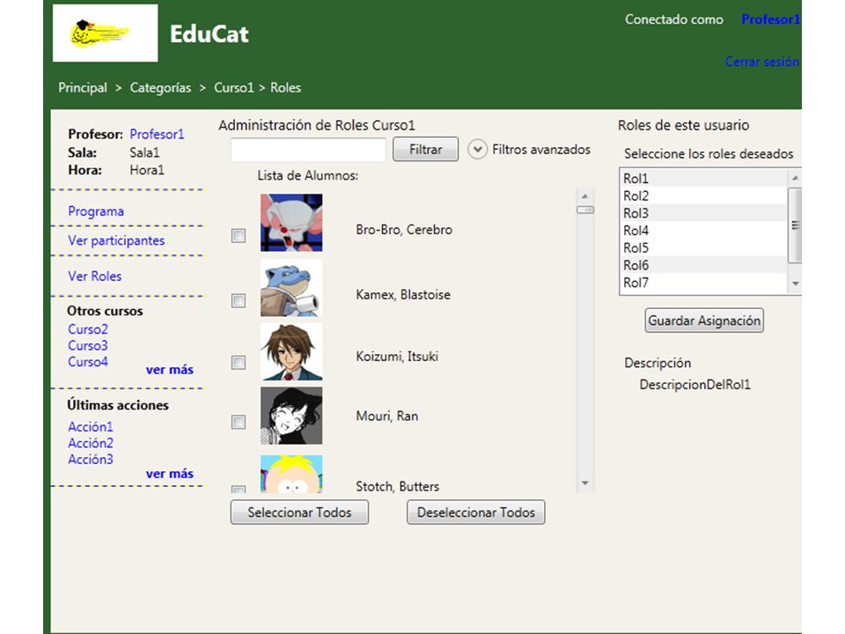Click Seleccionar Todos button
The image size is (845, 634).
(x=299, y=512)
